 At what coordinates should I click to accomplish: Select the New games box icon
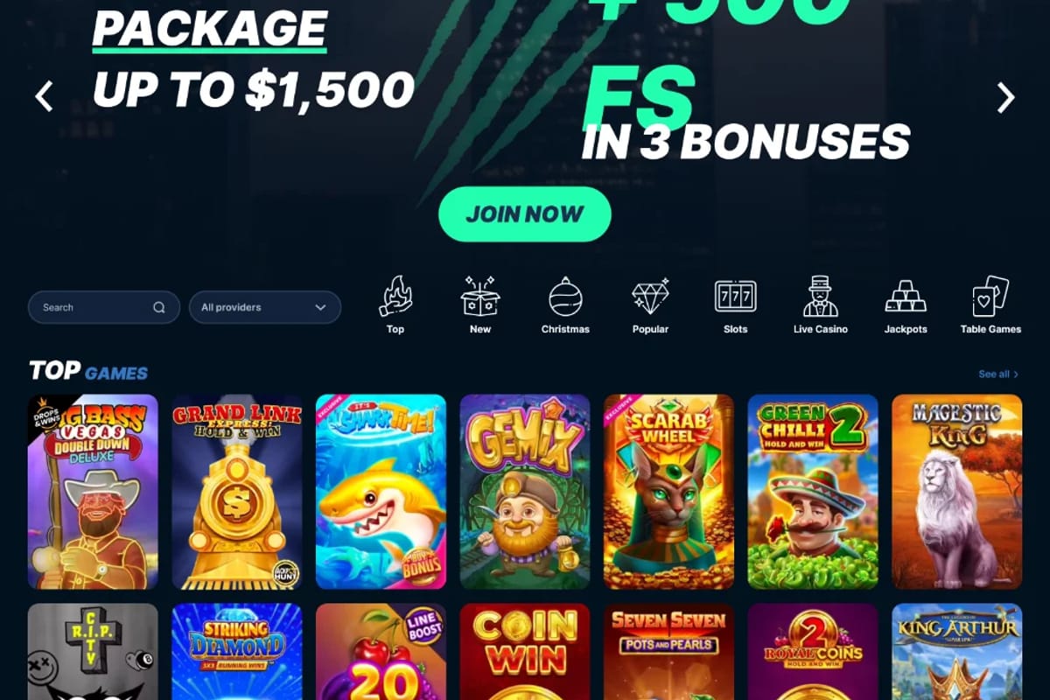(x=480, y=297)
